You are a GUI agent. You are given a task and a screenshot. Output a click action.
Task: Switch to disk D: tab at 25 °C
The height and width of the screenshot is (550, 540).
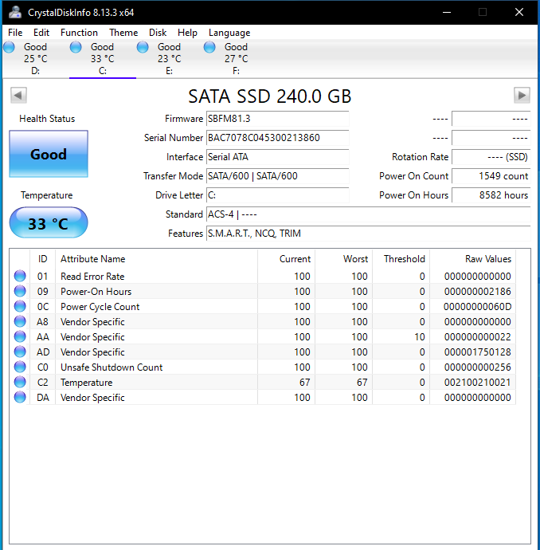[x=35, y=58]
